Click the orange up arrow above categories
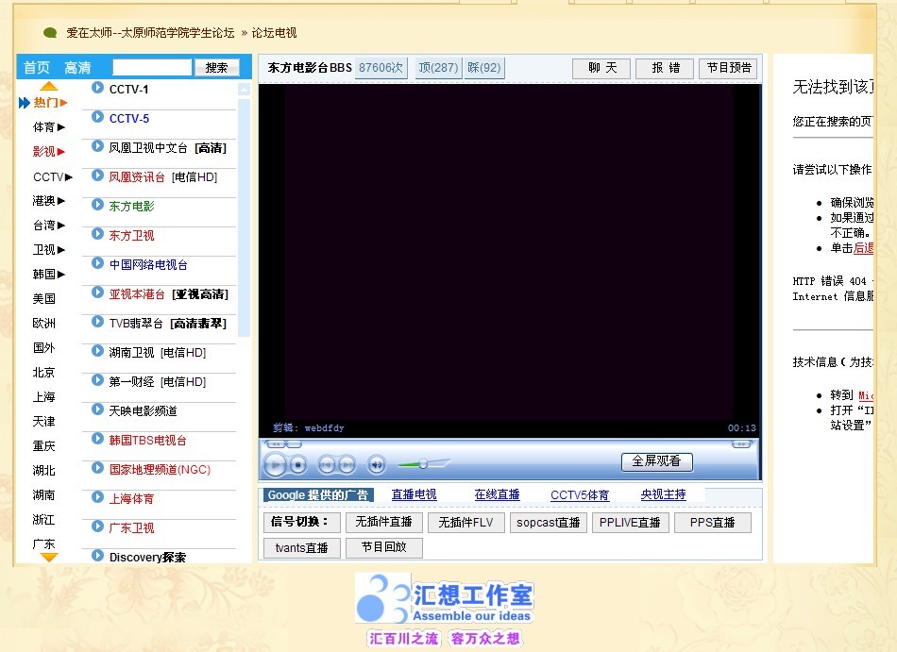 pyautogui.click(x=48, y=86)
